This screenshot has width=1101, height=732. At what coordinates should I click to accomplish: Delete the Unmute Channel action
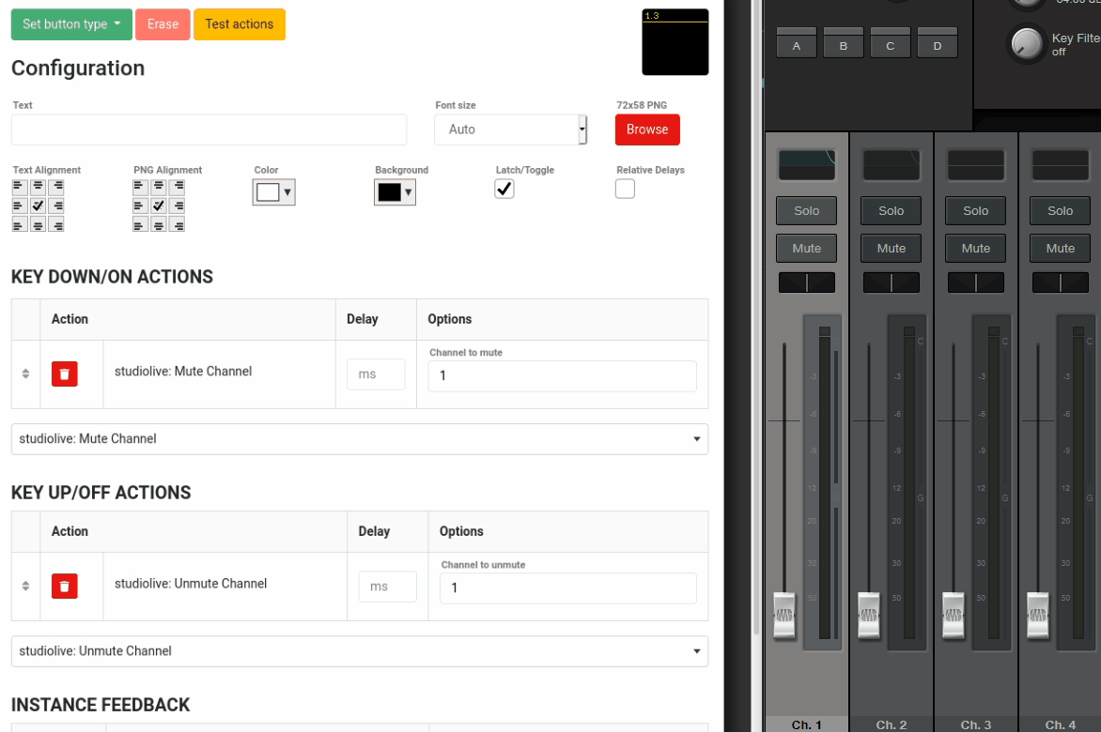point(64,587)
